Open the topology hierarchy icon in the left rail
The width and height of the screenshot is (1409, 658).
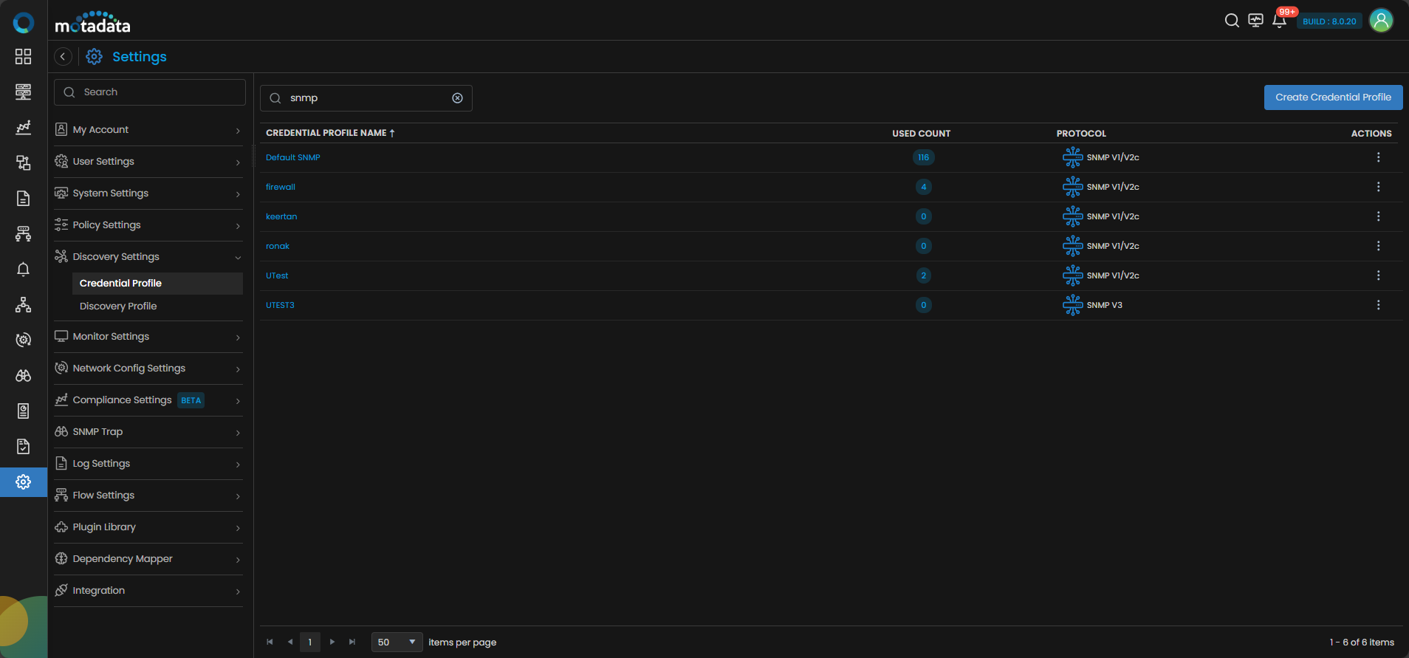[x=24, y=305]
